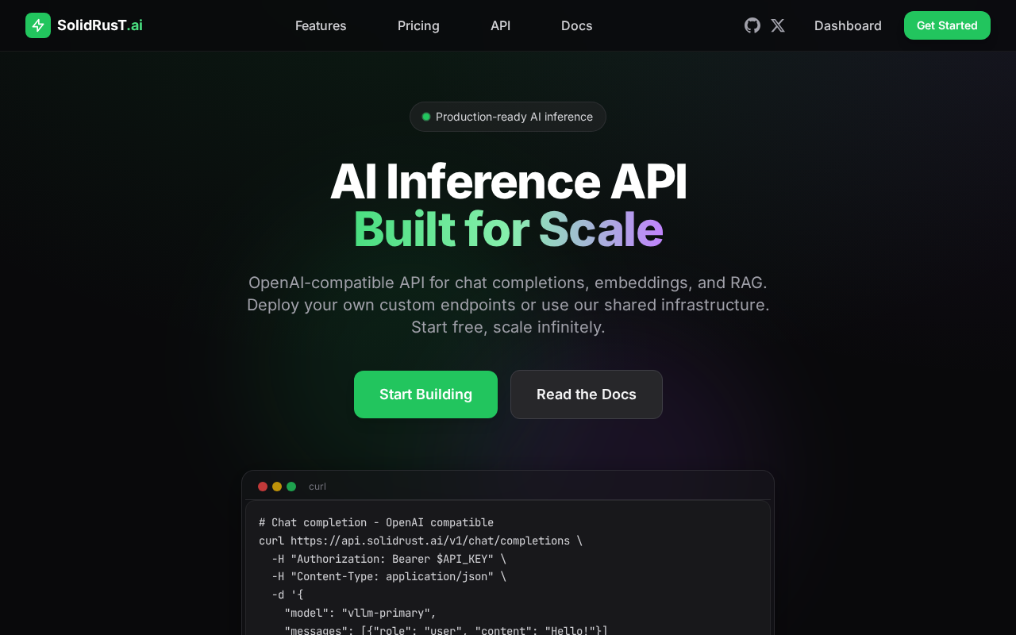Go to the Dashboard link

pos(848,25)
